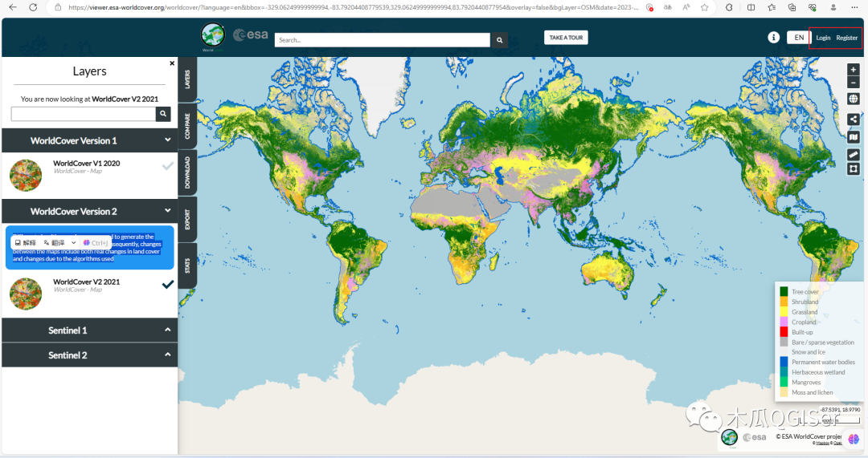Click the Shrubland legend label
This screenshot has height=458, width=868.
tap(805, 302)
